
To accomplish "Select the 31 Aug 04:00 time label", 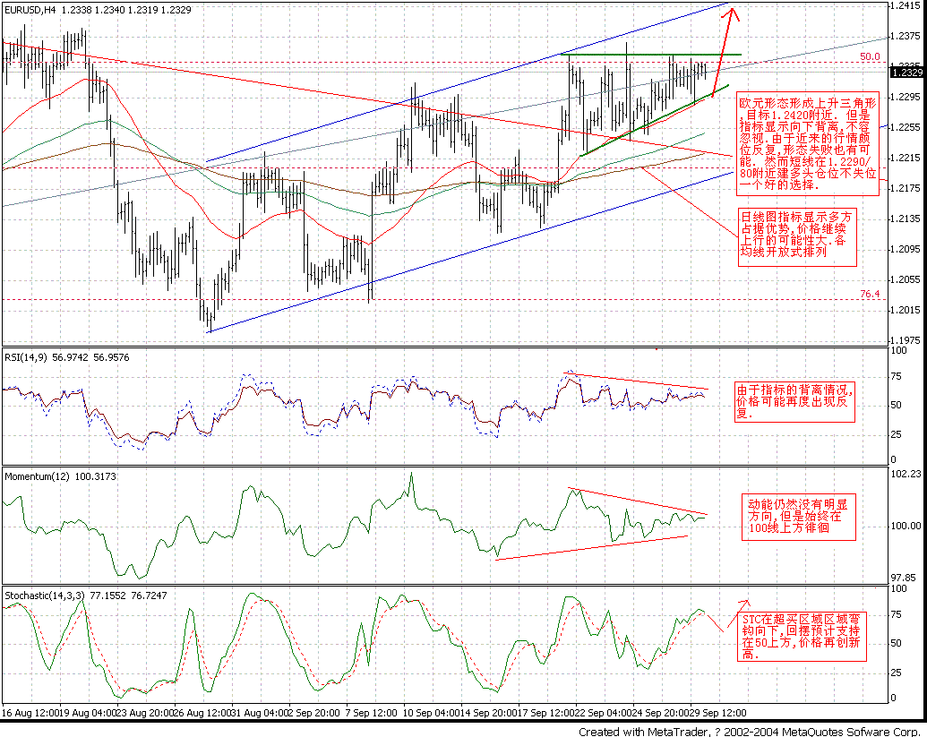I will [260, 713].
